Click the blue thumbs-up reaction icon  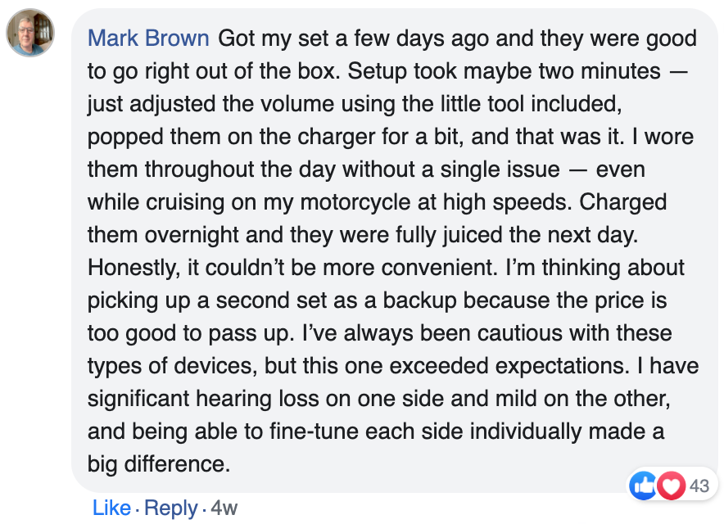pos(643,486)
